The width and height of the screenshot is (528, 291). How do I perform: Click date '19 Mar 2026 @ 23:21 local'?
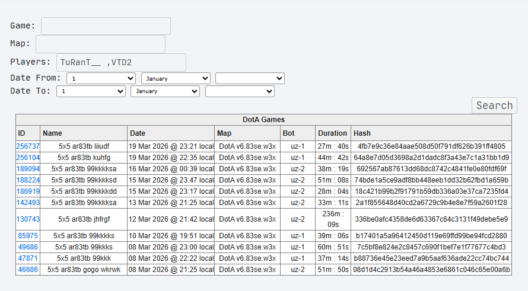171,146
